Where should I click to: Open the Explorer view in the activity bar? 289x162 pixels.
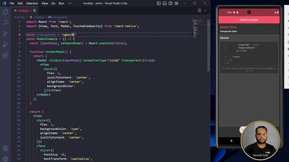(5, 12)
